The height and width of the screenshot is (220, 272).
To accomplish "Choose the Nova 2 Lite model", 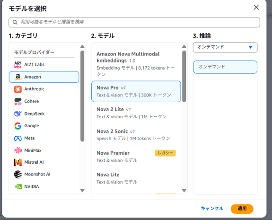I will (x=136, y=113).
